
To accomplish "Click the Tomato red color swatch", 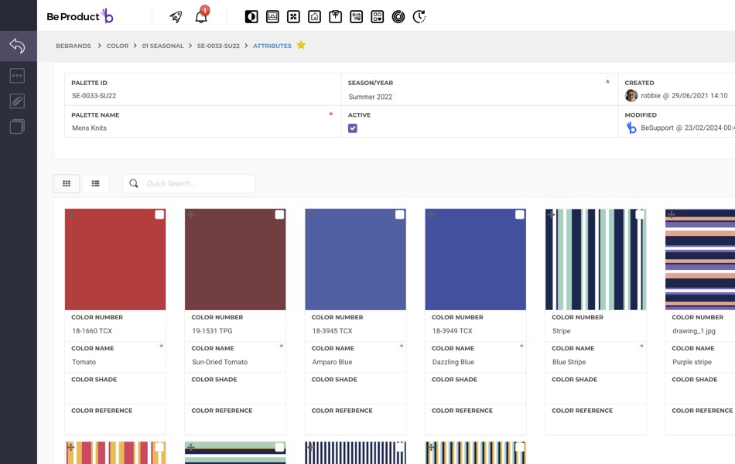I will 115,259.
